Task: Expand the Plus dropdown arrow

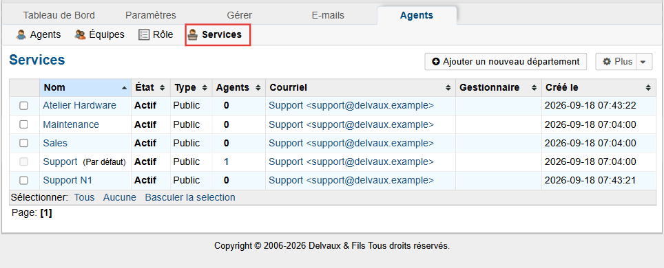Action: [x=643, y=62]
